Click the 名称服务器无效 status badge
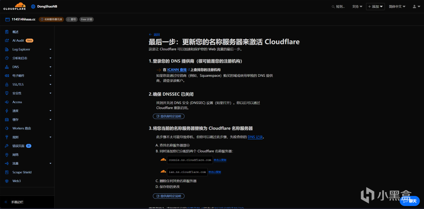Viewport: 424px width, 209px height. [x=51, y=20]
